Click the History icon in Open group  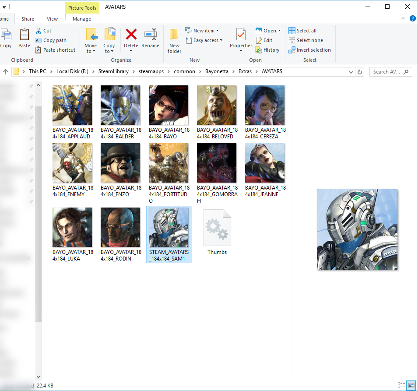point(259,50)
